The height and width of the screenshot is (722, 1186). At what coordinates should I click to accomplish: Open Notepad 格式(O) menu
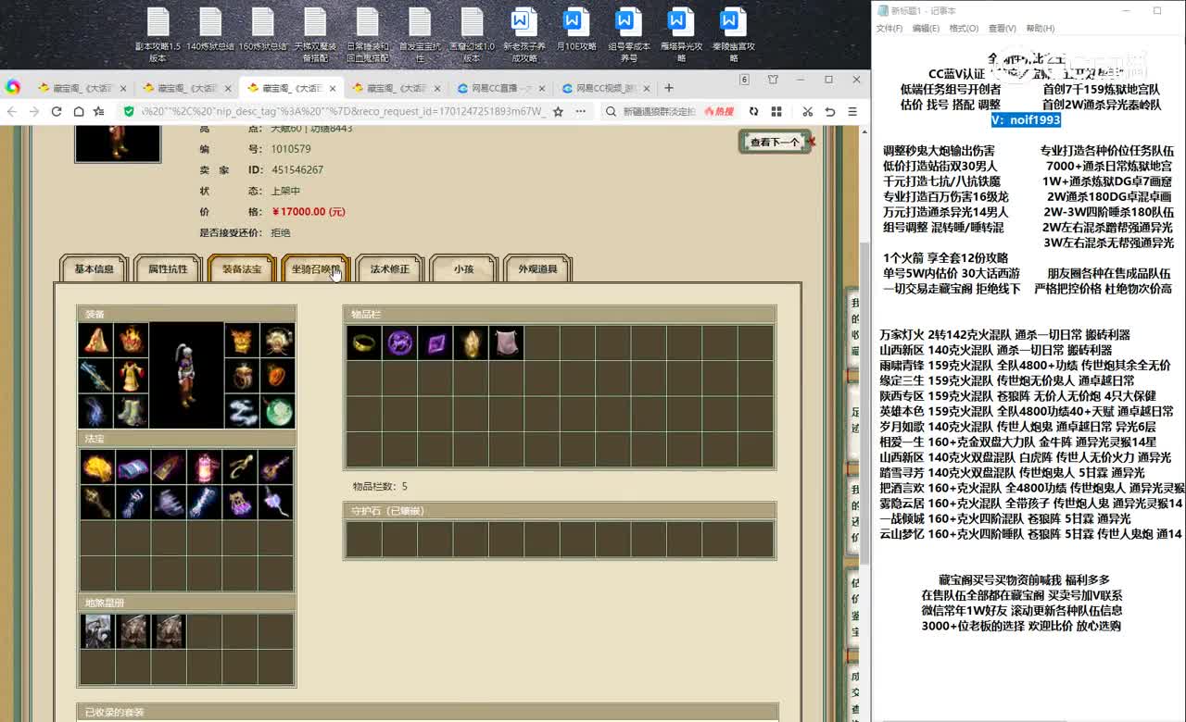pyautogui.click(x=964, y=29)
